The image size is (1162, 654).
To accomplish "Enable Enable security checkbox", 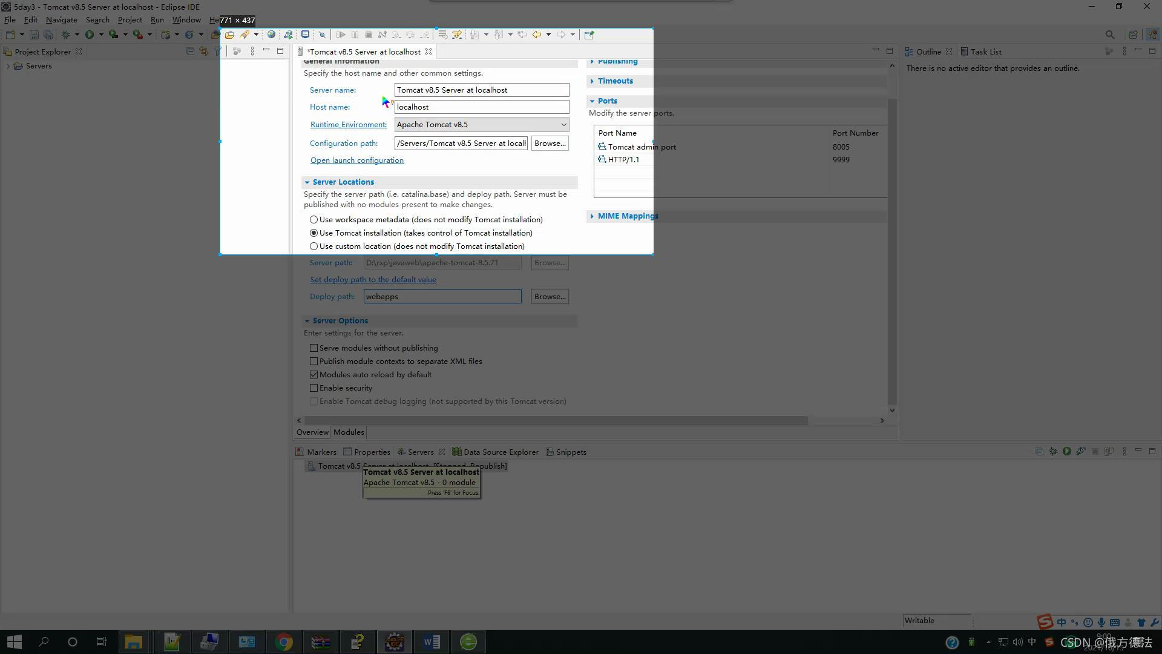I will pyautogui.click(x=313, y=388).
